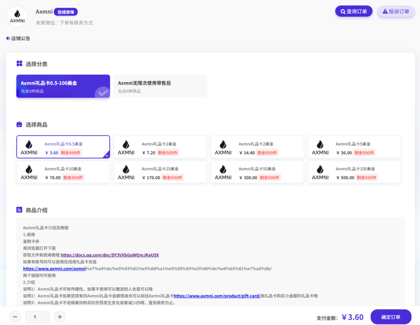420x325 pixels.
Task: Click the 支付金额 ¥3.60 total
Action: [340, 318]
